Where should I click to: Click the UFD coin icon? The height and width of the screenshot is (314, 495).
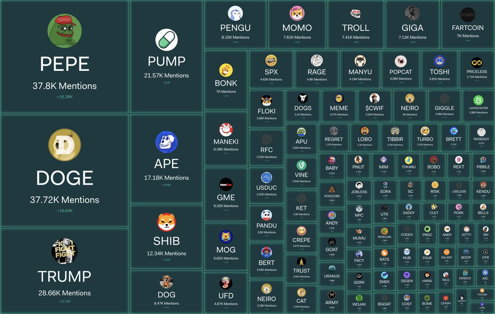click(226, 283)
